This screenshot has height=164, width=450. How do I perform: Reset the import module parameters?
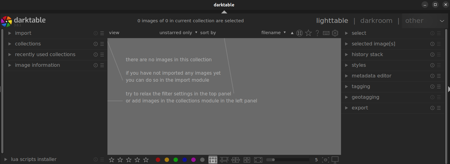point(96,33)
